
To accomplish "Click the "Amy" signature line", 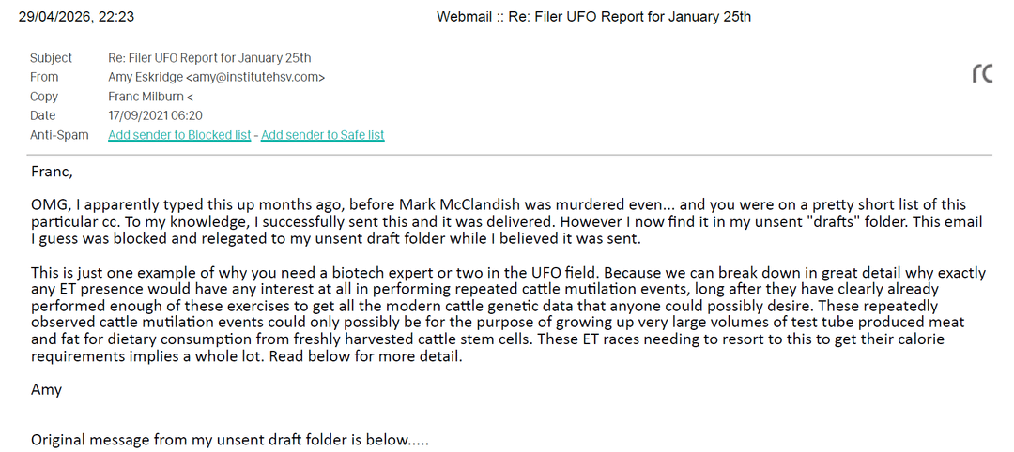I will tap(45, 389).
